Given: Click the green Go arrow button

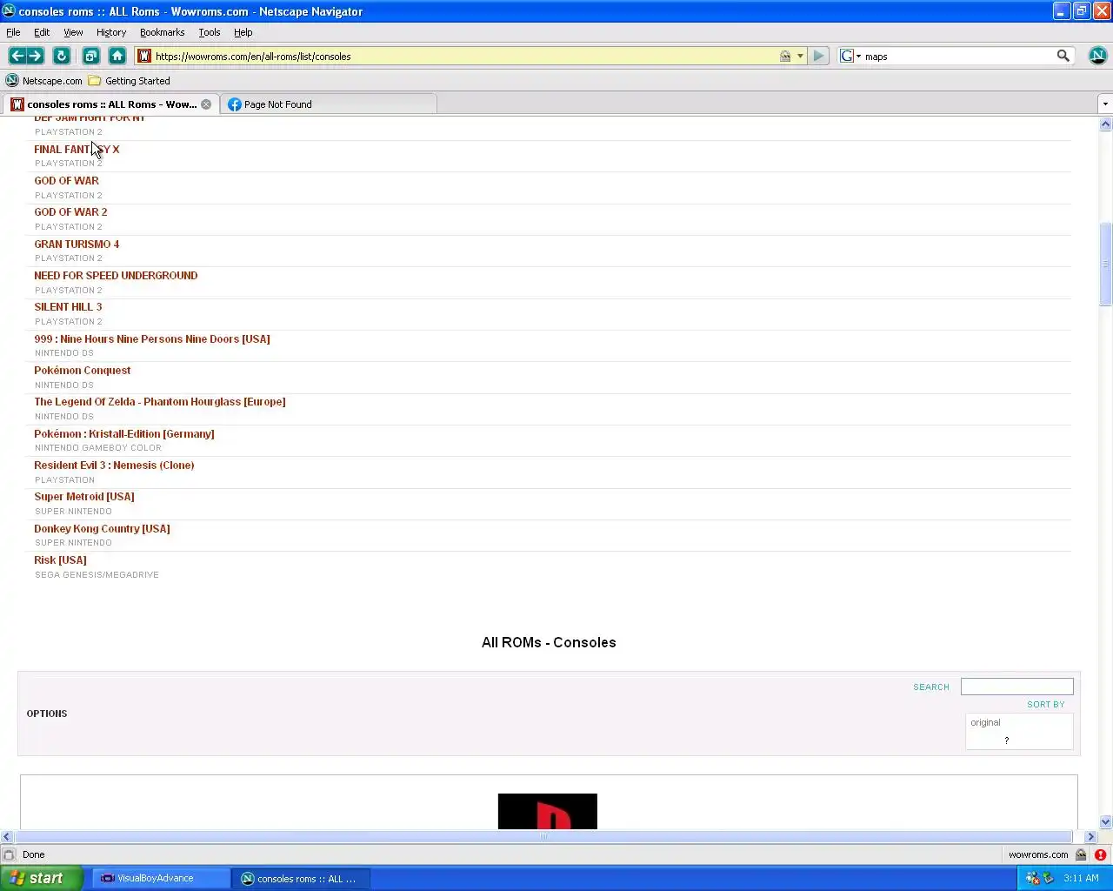Looking at the screenshot, I should coord(818,56).
